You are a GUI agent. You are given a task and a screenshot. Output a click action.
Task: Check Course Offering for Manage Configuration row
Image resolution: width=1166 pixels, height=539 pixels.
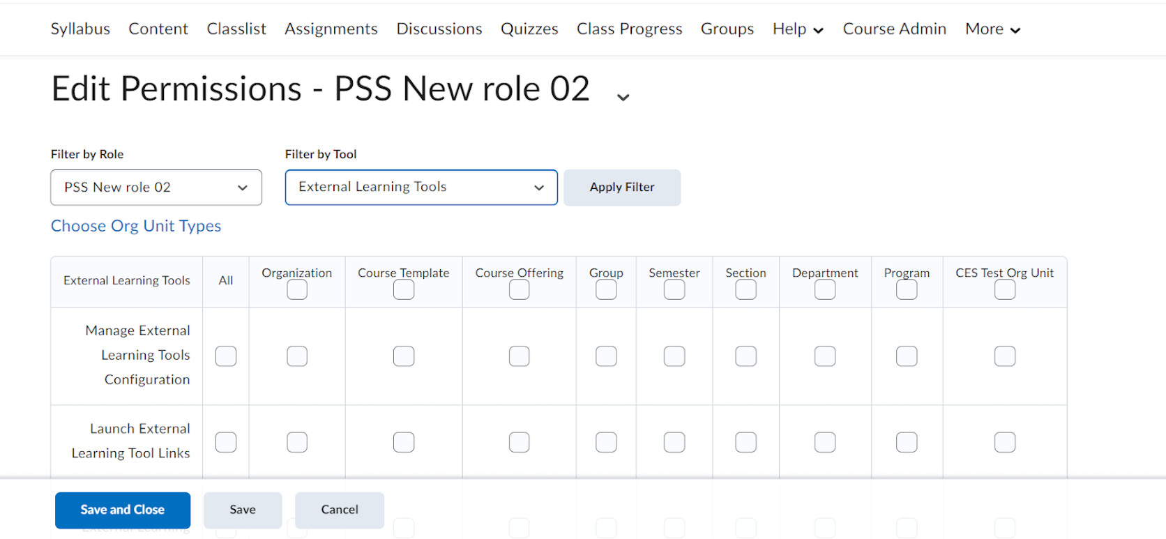click(x=520, y=356)
